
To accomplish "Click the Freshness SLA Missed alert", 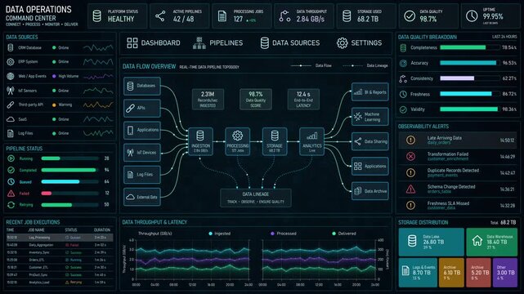I will coord(458,206).
